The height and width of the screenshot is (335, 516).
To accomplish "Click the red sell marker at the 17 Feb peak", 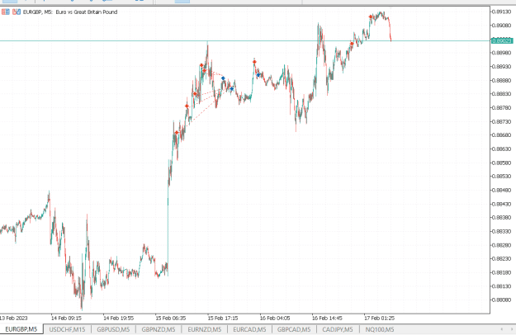I will (371, 17).
